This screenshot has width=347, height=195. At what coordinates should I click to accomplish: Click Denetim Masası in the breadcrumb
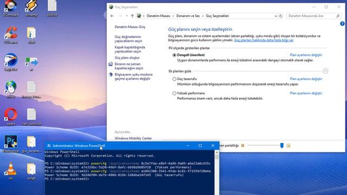coord(158,16)
